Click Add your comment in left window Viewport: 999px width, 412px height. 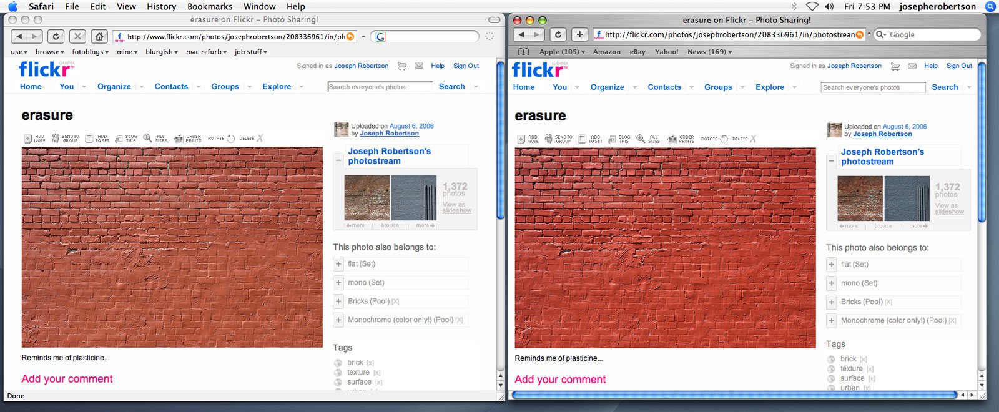[67, 379]
